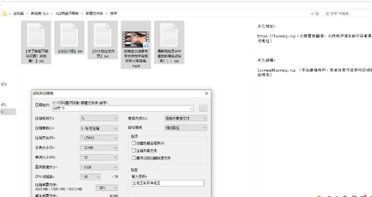Enable the 创建自释放程序 checkbox
This screenshot has height=197, width=372.
click(134, 143)
